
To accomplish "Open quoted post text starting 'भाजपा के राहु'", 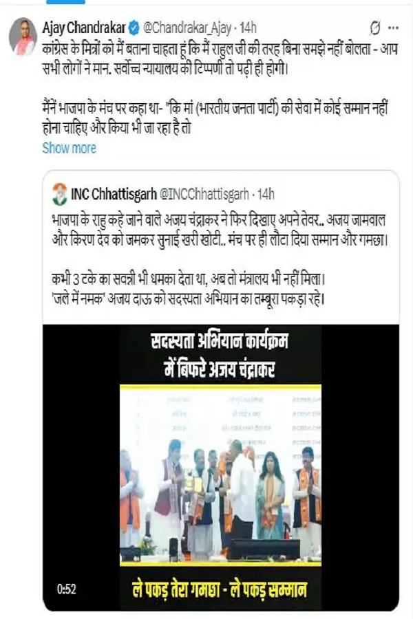I will coord(220,230).
